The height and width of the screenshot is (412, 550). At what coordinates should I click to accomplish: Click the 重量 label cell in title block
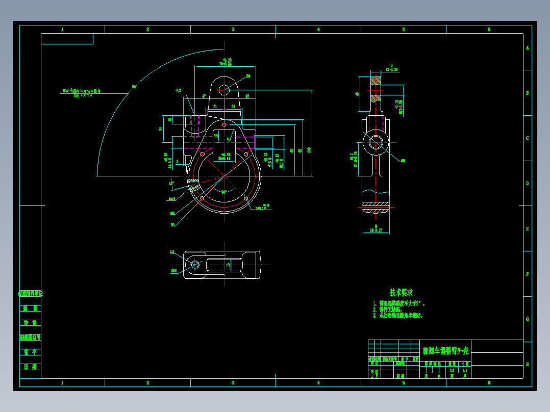(452, 364)
